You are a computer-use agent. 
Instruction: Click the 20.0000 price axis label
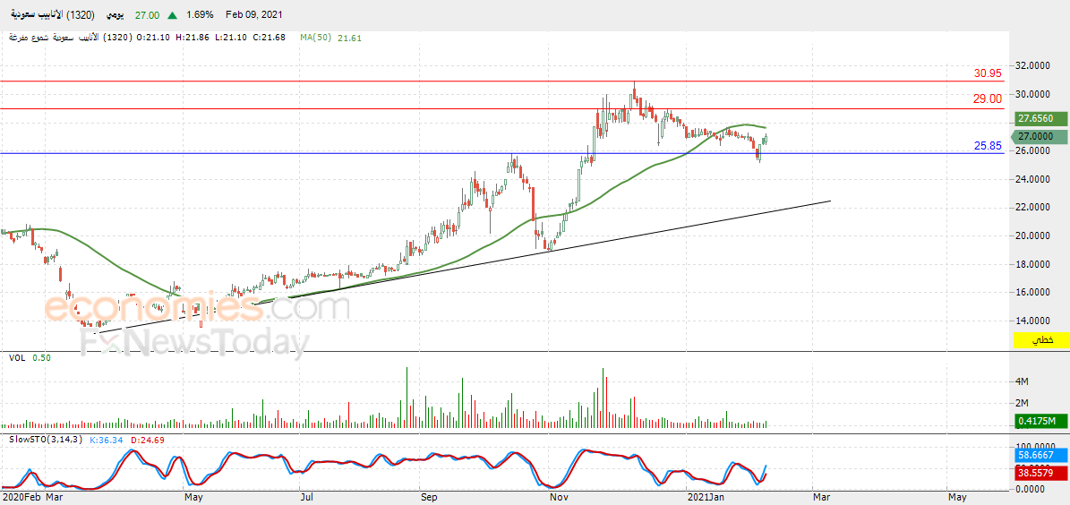tap(1034, 235)
